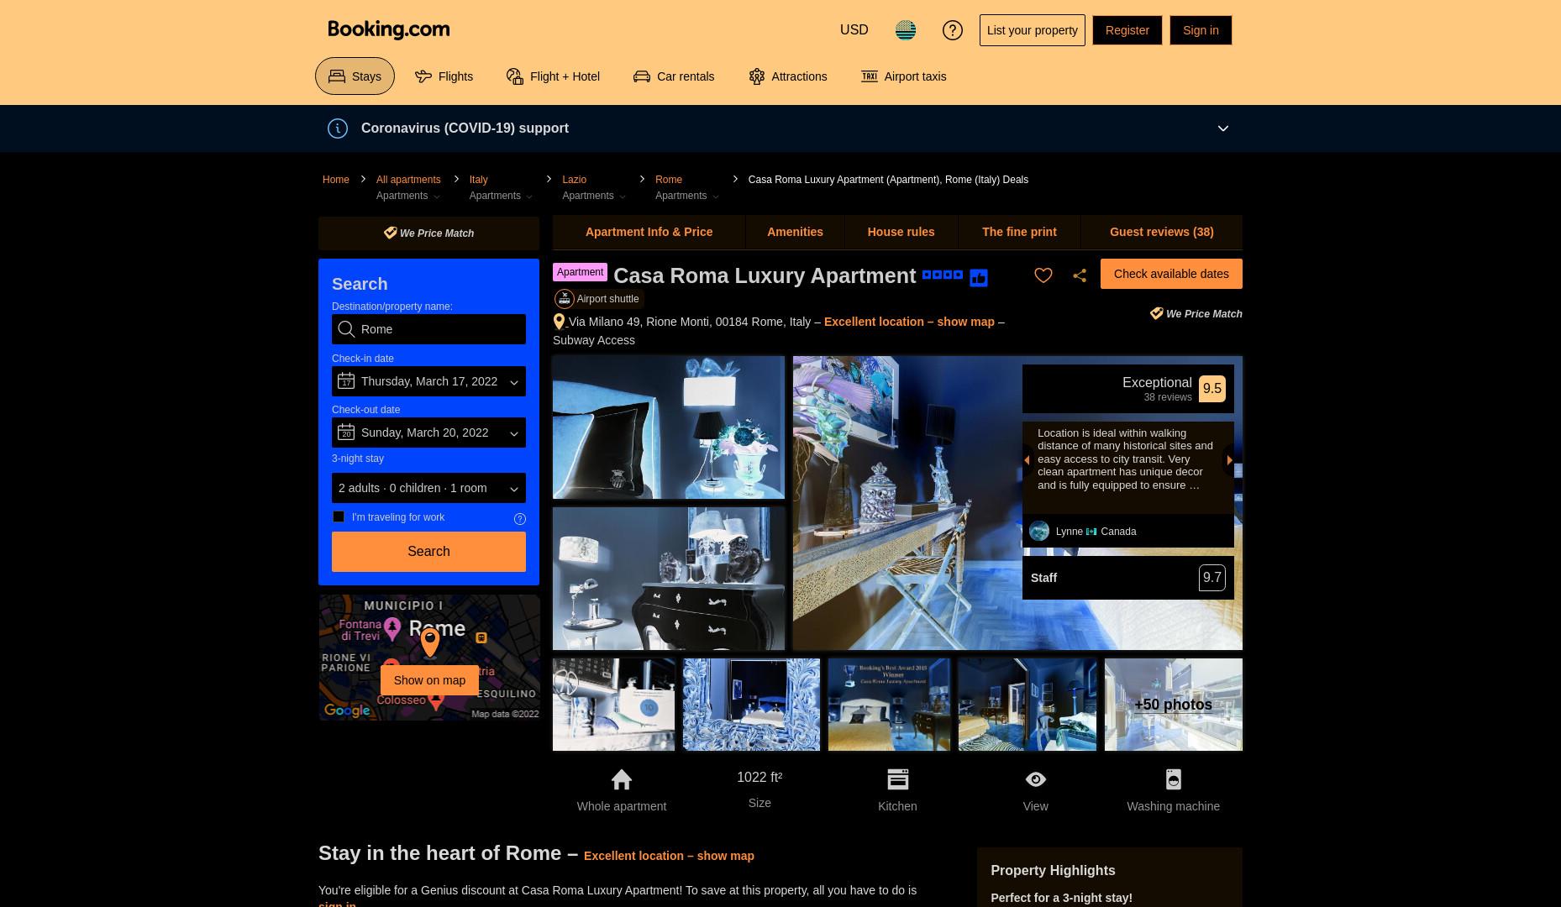The width and height of the screenshot is (1561, 907).
Task: Click the COVID-19 info circle icon
Action: coord(337,128)
